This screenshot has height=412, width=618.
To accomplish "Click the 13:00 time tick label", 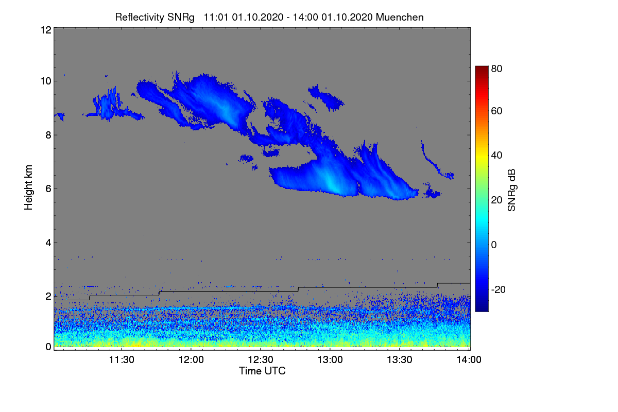I will 330,360.
